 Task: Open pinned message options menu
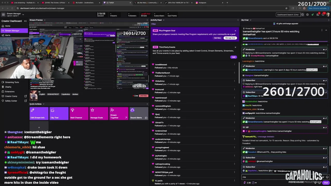tap(322, 30)
